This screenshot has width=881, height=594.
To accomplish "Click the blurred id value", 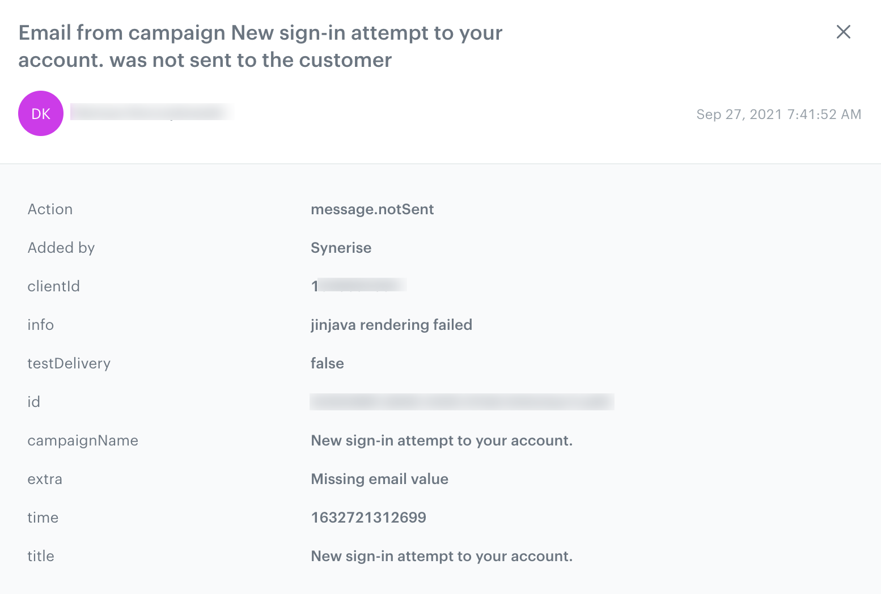I will 461,402.
